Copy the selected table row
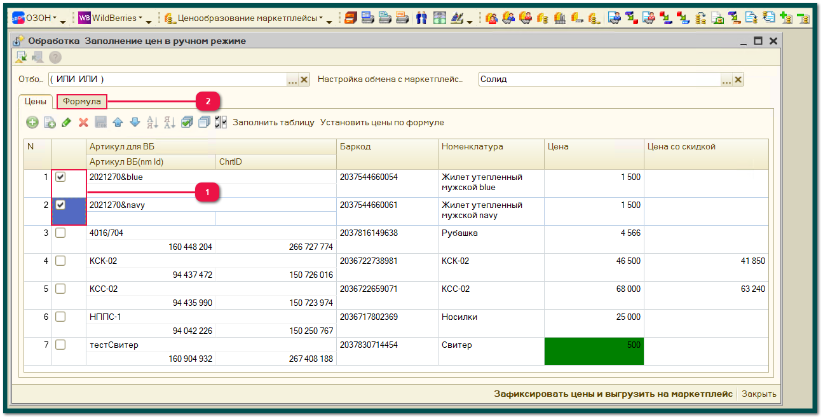 (x=50, y=122)
